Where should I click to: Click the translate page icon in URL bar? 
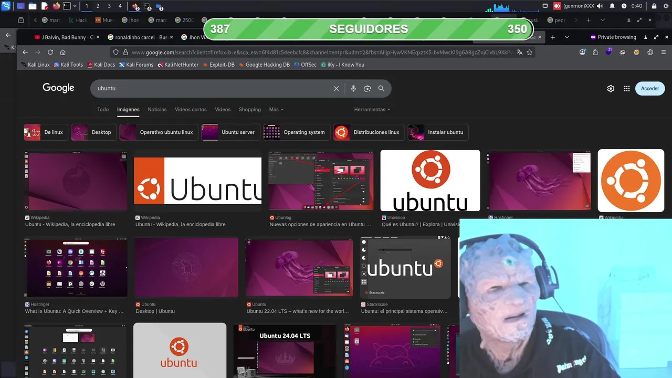tap(519, 52)
